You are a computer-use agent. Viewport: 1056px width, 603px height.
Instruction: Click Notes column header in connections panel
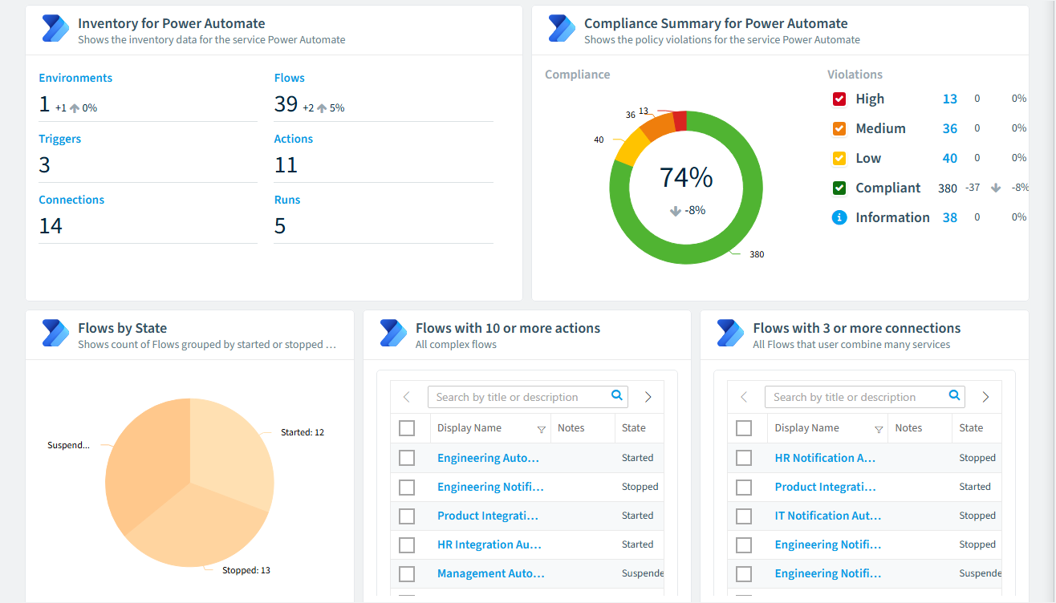click(x=908, y=428)
